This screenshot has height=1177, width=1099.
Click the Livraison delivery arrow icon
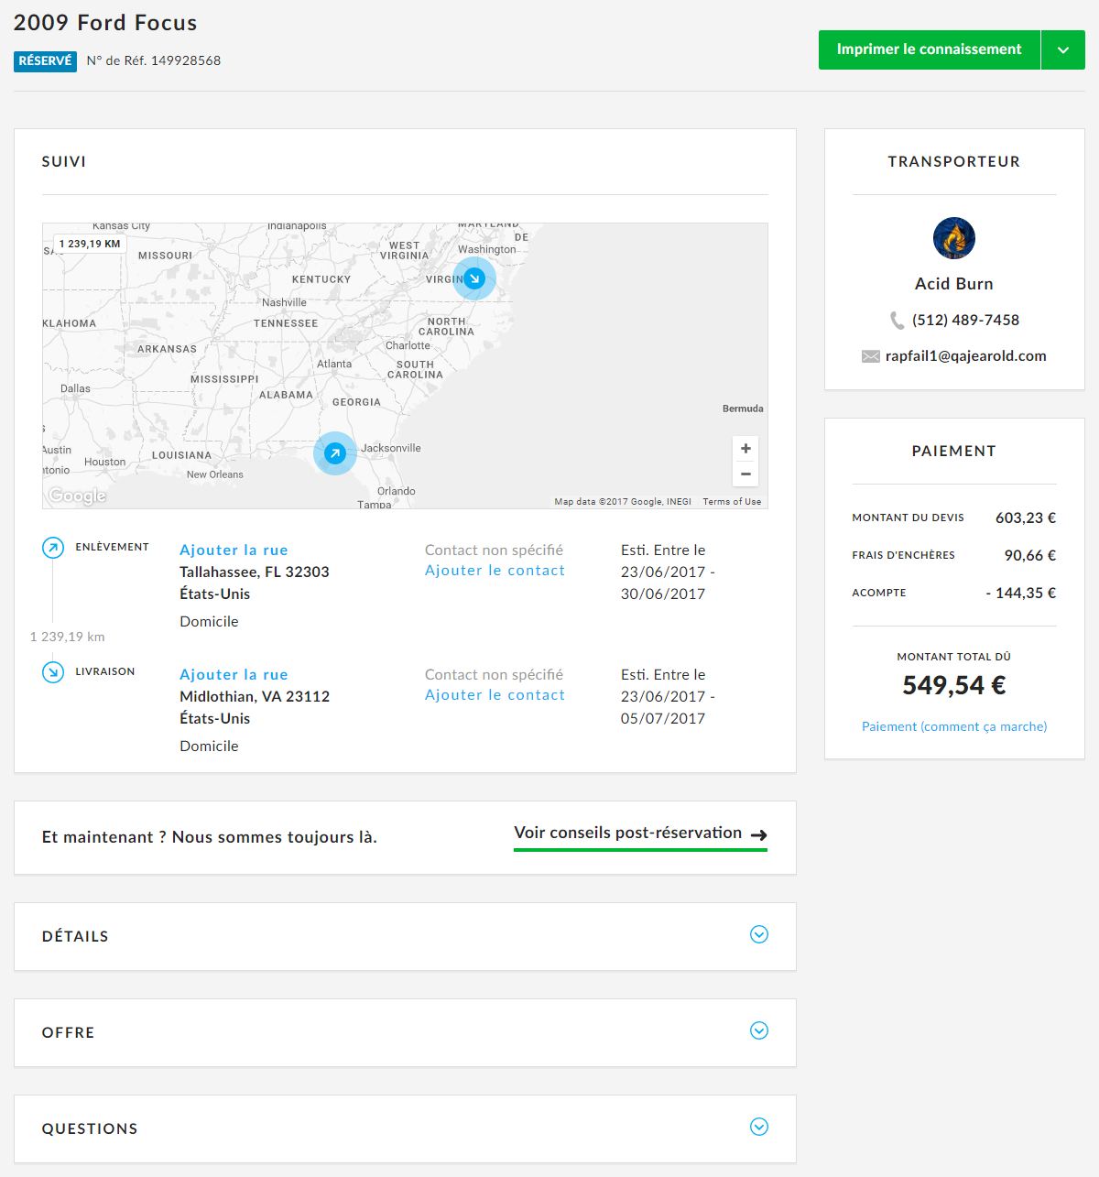tap(53, 672)
